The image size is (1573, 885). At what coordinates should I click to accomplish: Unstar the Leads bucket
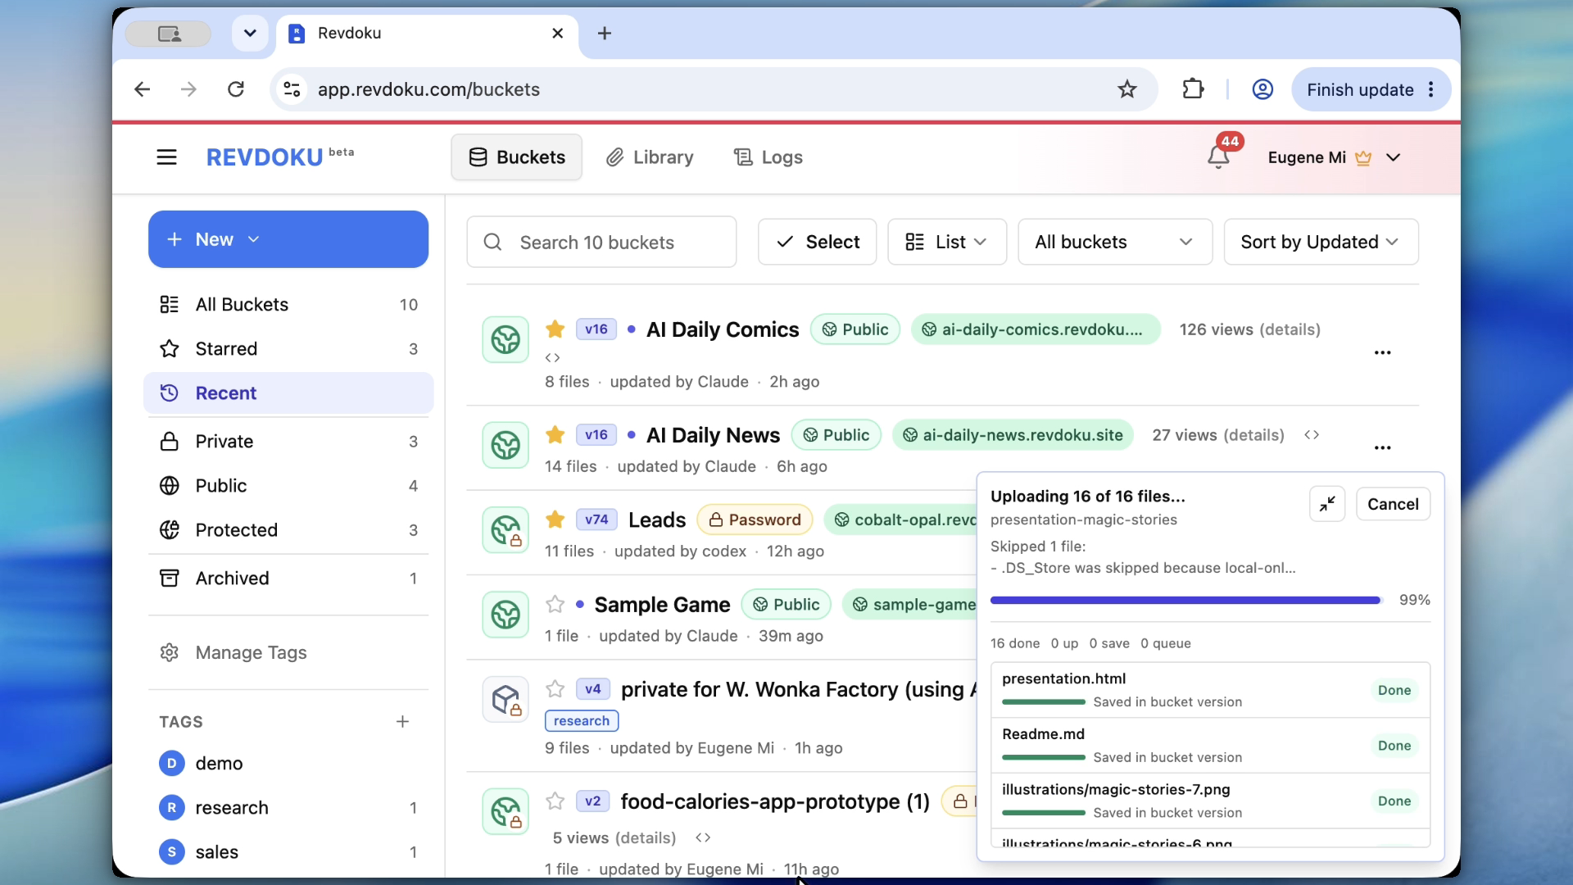pos(555,520)
